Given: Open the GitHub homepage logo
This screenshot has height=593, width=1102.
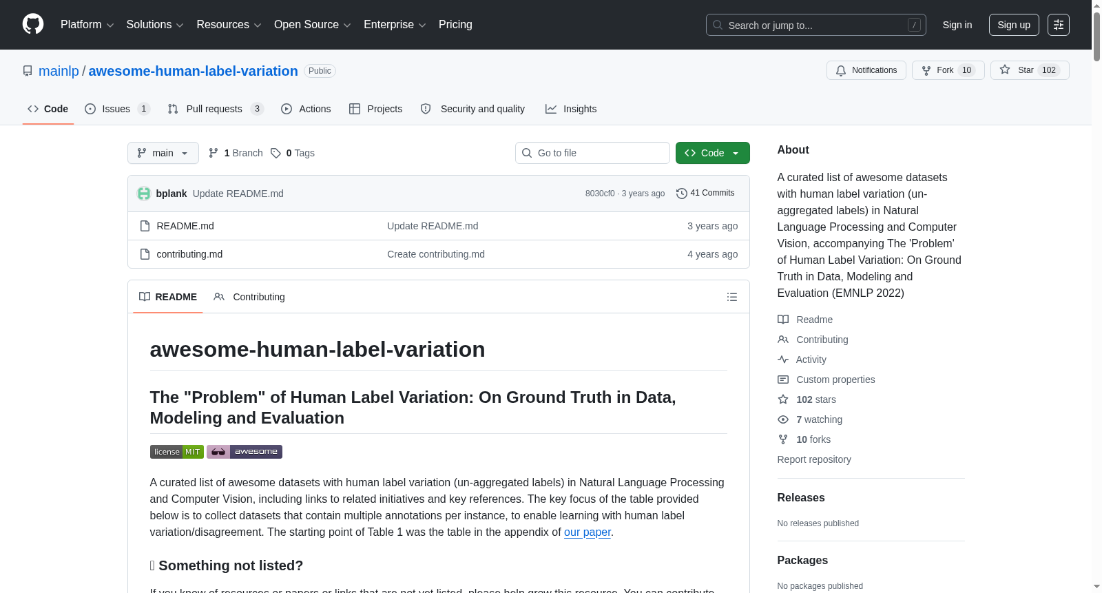Looking at the screenshot, I should coord(33,24).
